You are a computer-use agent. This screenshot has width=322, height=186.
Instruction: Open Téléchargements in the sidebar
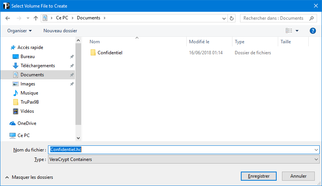coord(38,66)
